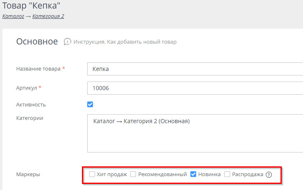Focus the Название товара field containing Кепка
The height and width of the screenshot is (190, 303).
[195, 69]
